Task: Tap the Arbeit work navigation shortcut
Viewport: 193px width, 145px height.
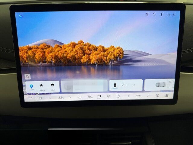Action: (x=53, y=86)
